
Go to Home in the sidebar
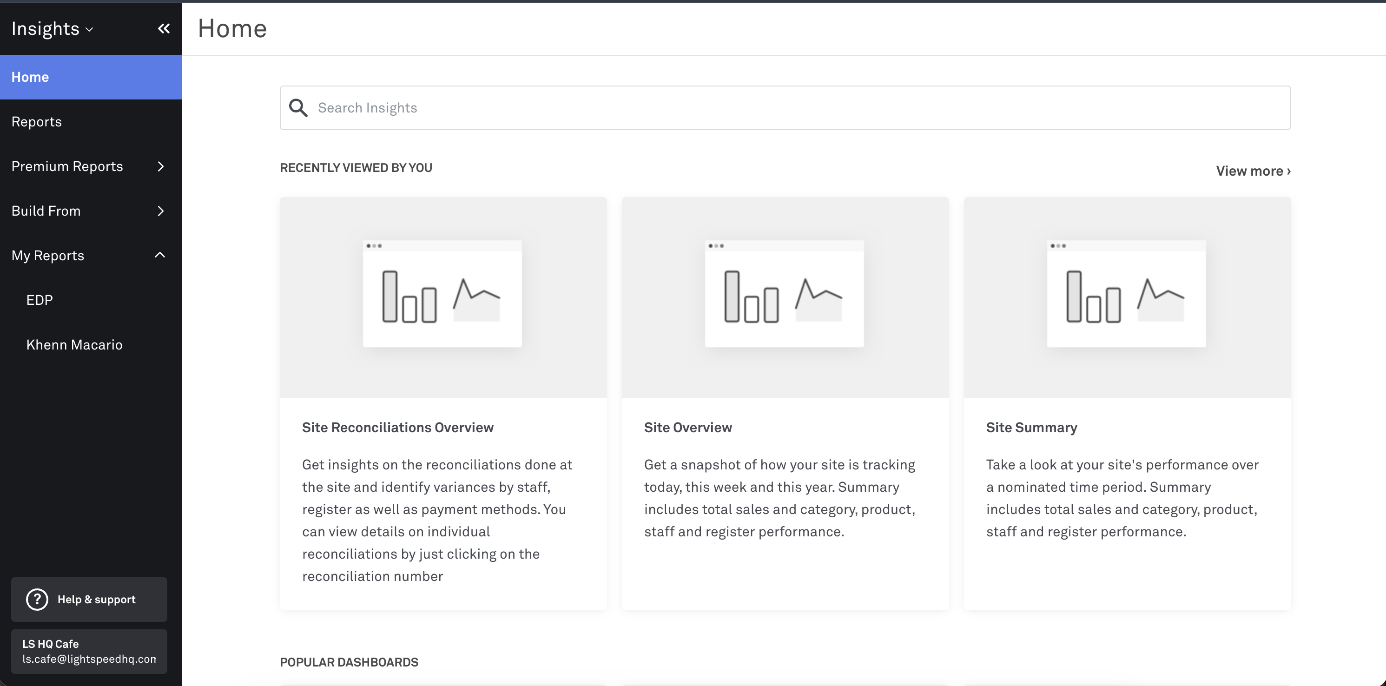tap(91, 77)
